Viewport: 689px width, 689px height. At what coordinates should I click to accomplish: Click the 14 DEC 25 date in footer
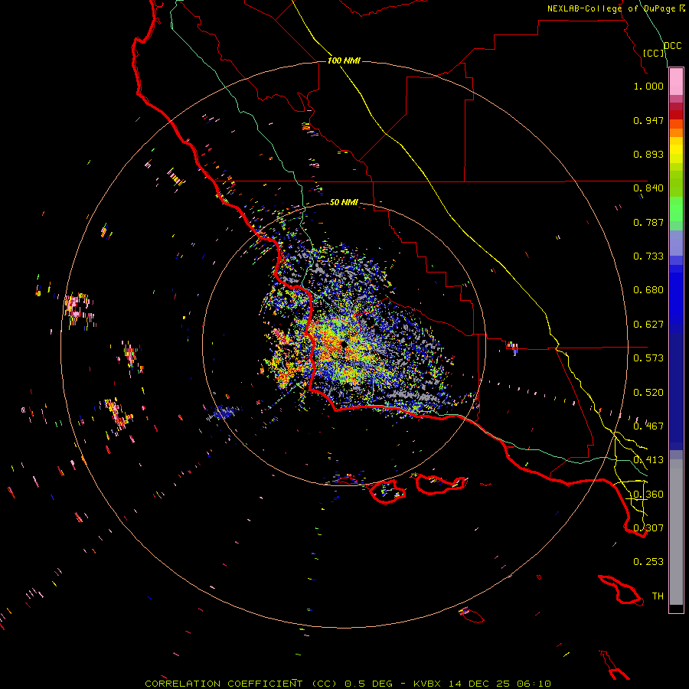pyautogui.click(x=479, y=684)
